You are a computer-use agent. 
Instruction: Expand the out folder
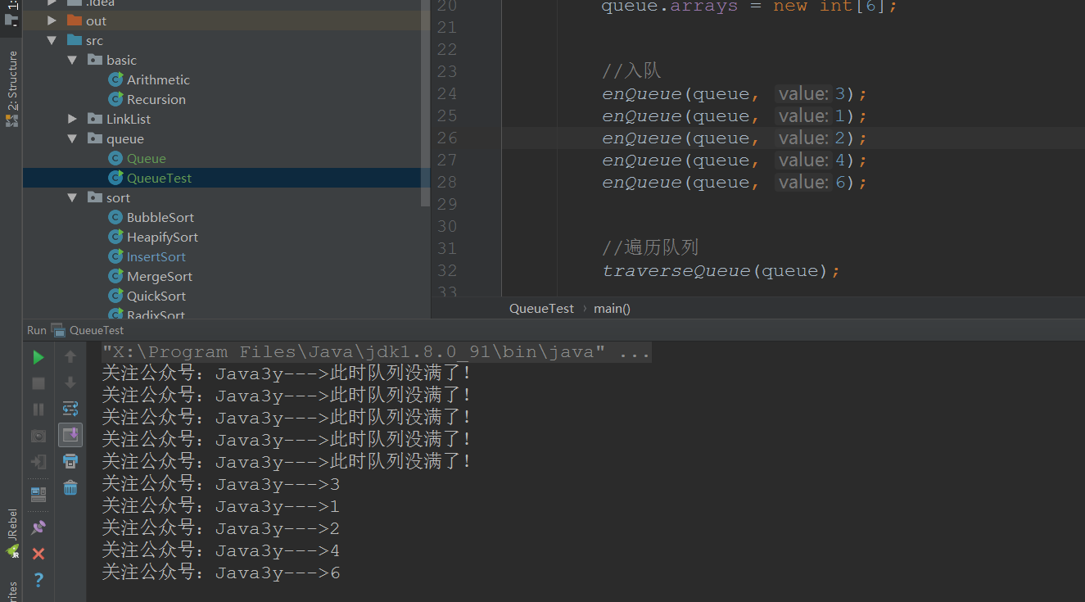52,20
